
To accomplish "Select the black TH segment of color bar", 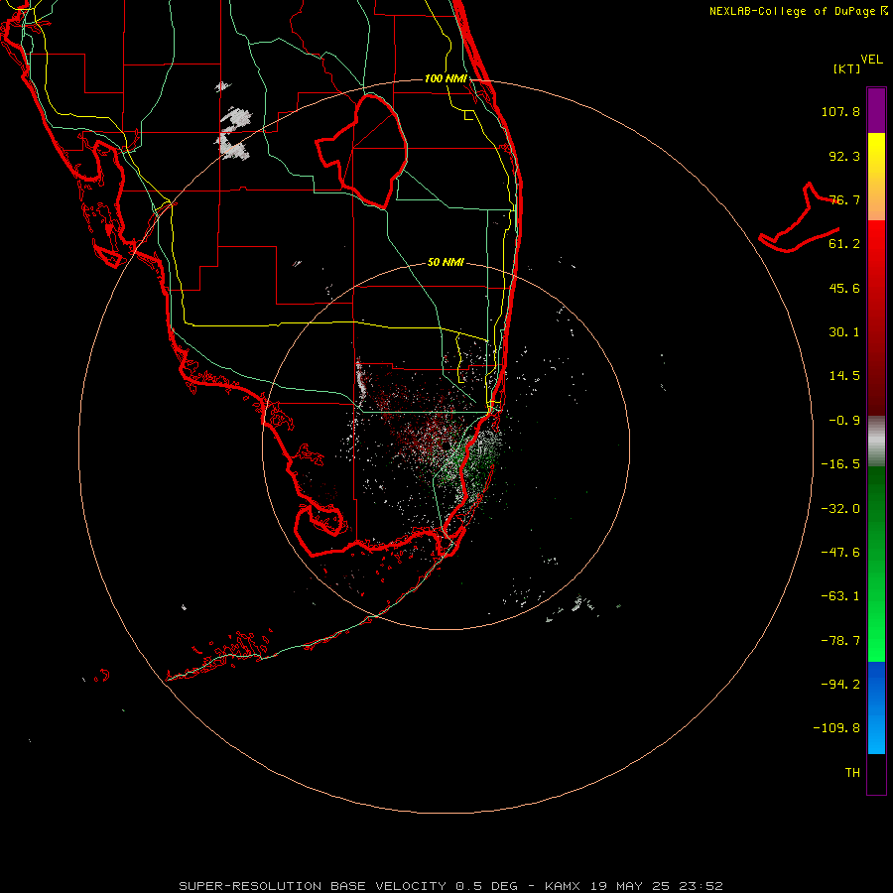I will 876,774.
